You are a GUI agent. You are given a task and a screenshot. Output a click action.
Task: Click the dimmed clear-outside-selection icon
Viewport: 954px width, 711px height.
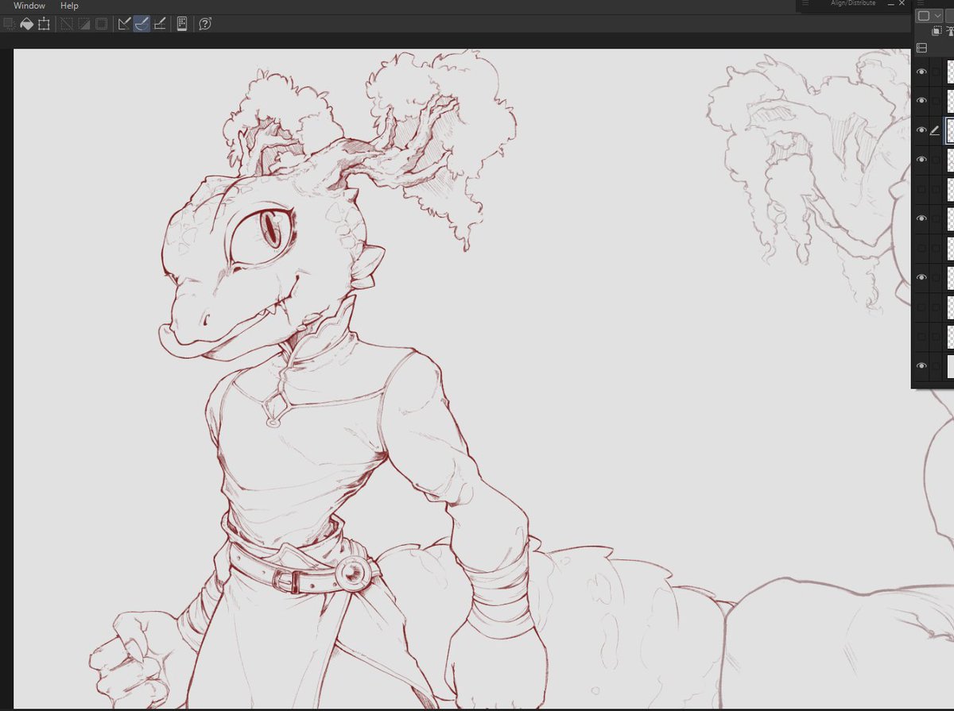click(x=10, y=24)
